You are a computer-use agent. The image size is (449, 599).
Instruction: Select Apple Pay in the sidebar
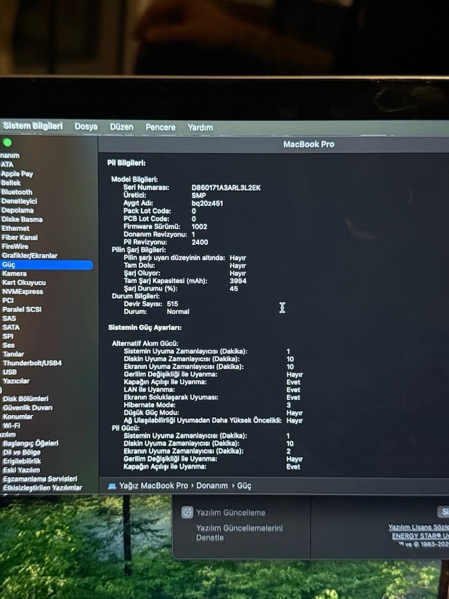coord(17,174)
